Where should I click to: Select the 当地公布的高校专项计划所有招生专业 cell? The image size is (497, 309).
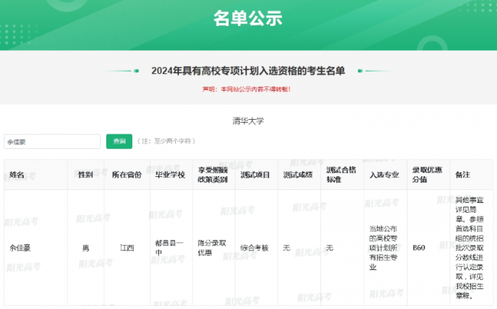383,248
